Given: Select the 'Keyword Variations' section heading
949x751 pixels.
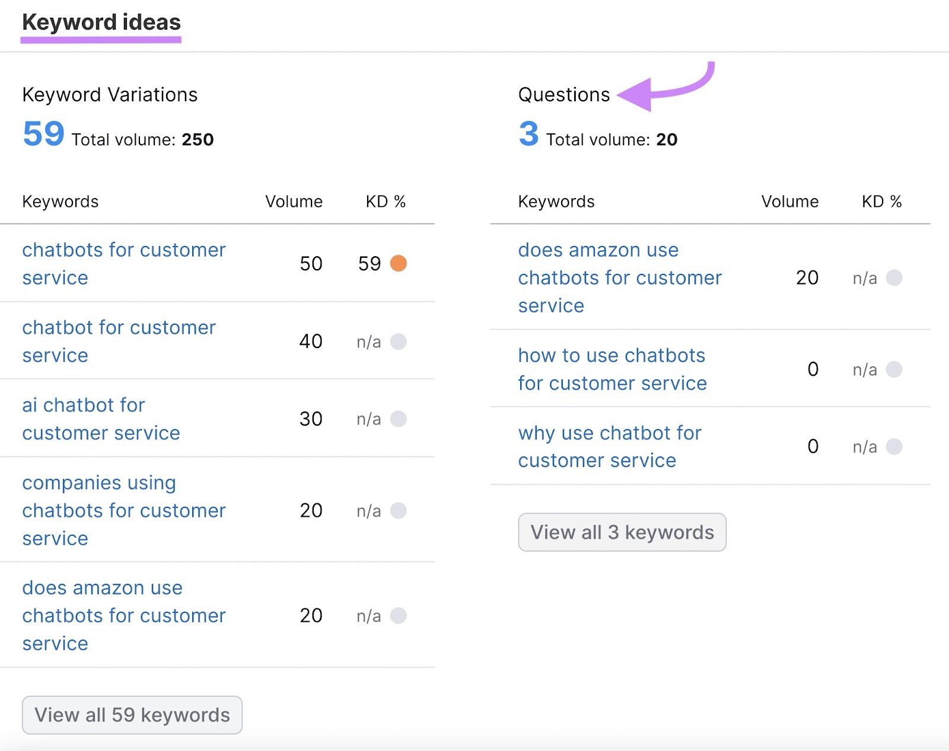Looking at the screenshot, I should click(x=109, y=94).
